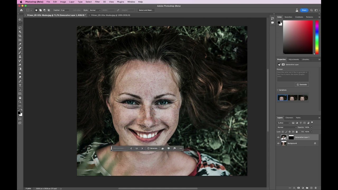This screenshot has width=338, height=190.
Task: Select the Clone Stamp tool
Action: (20, 56)
